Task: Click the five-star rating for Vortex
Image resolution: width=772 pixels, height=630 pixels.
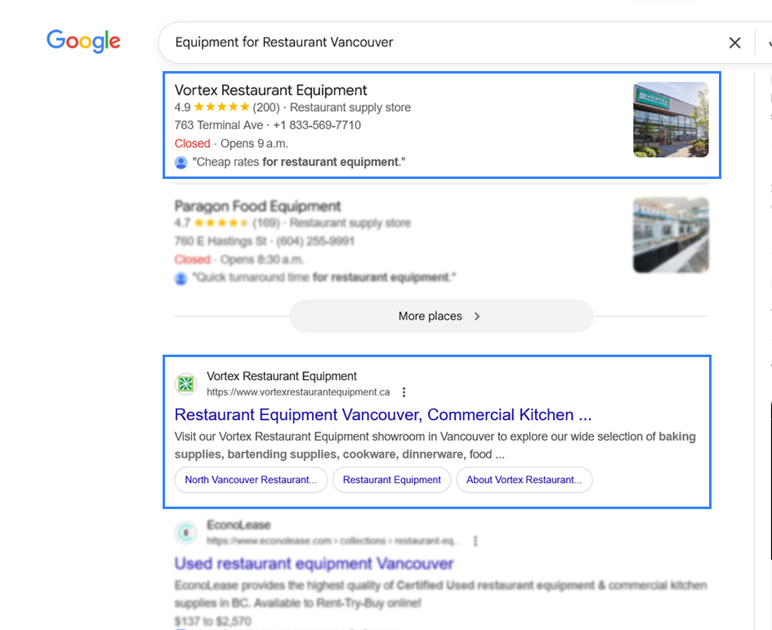Action: click(221, 108)
